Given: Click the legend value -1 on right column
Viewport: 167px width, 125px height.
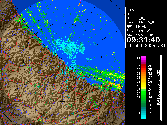Looking at the screenshot, I should pyautogui.click(x=150, y=117).
